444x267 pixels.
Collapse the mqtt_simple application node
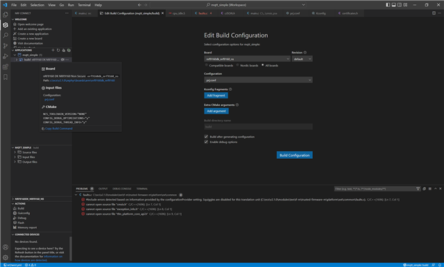15,55
